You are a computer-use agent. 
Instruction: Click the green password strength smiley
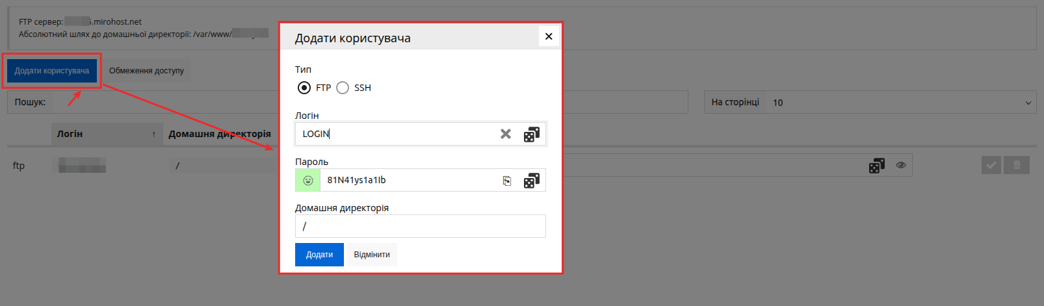tap(308, 181)
